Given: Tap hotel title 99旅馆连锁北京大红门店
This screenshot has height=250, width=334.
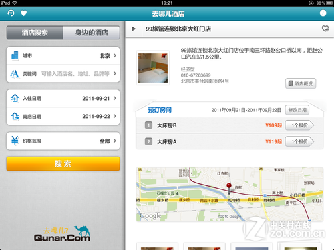Looking at the screenshot, I should pyautogui.click(x=178, y=29).
